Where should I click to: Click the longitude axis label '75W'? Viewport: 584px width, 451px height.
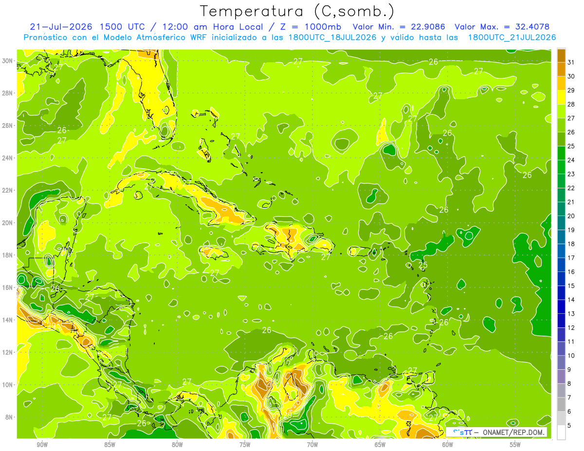coord(245,445)
